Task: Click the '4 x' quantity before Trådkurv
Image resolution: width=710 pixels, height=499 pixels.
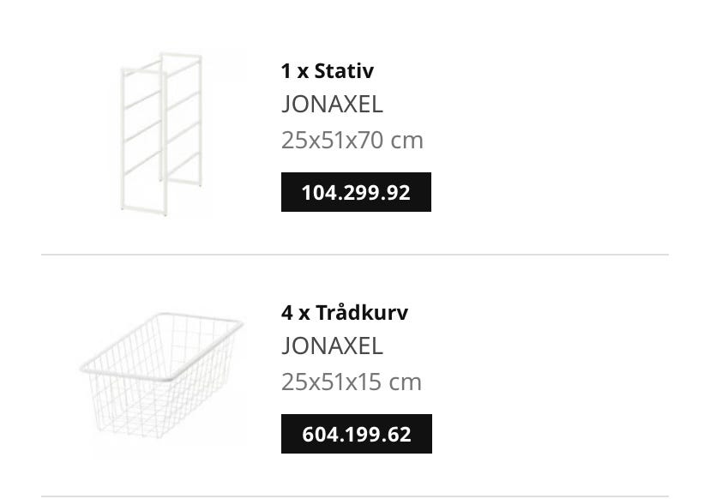Action: point(295,312)
